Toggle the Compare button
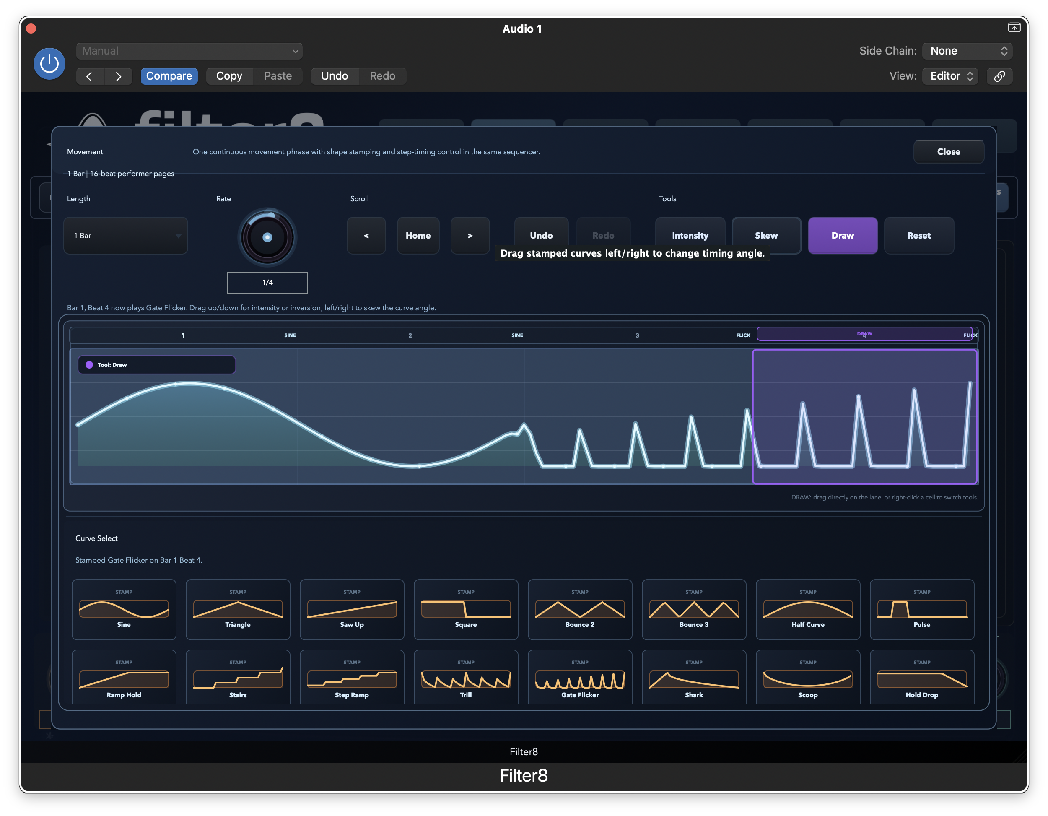This screenshot has width=1048, height=816. (169, 76)
